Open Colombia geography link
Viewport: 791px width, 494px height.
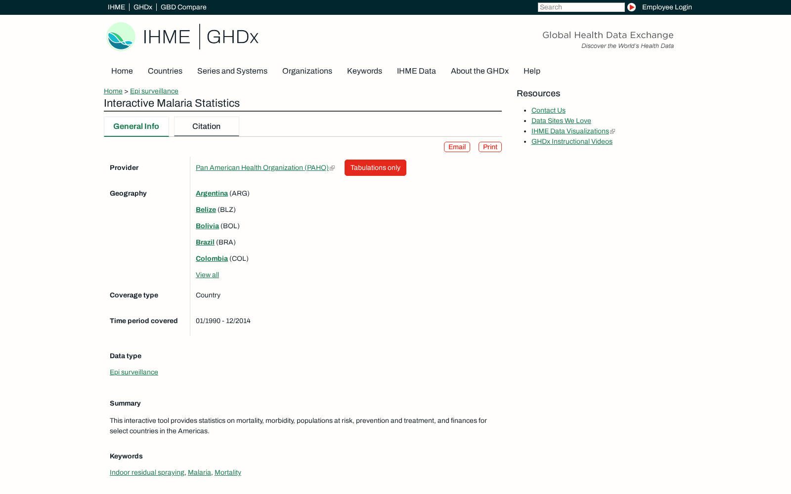tap(212, 259)
